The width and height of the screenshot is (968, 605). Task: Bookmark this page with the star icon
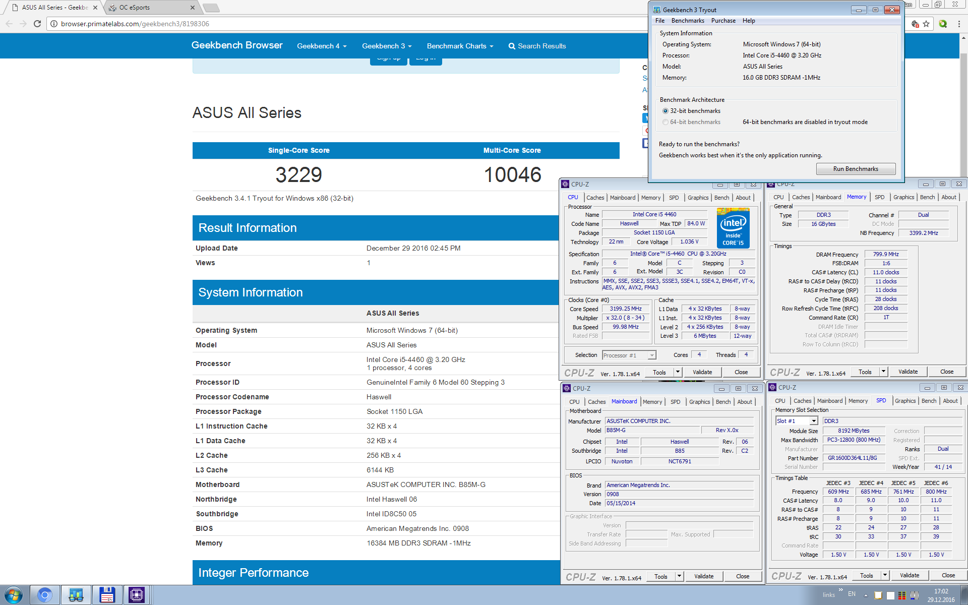(x=926, y=24)
